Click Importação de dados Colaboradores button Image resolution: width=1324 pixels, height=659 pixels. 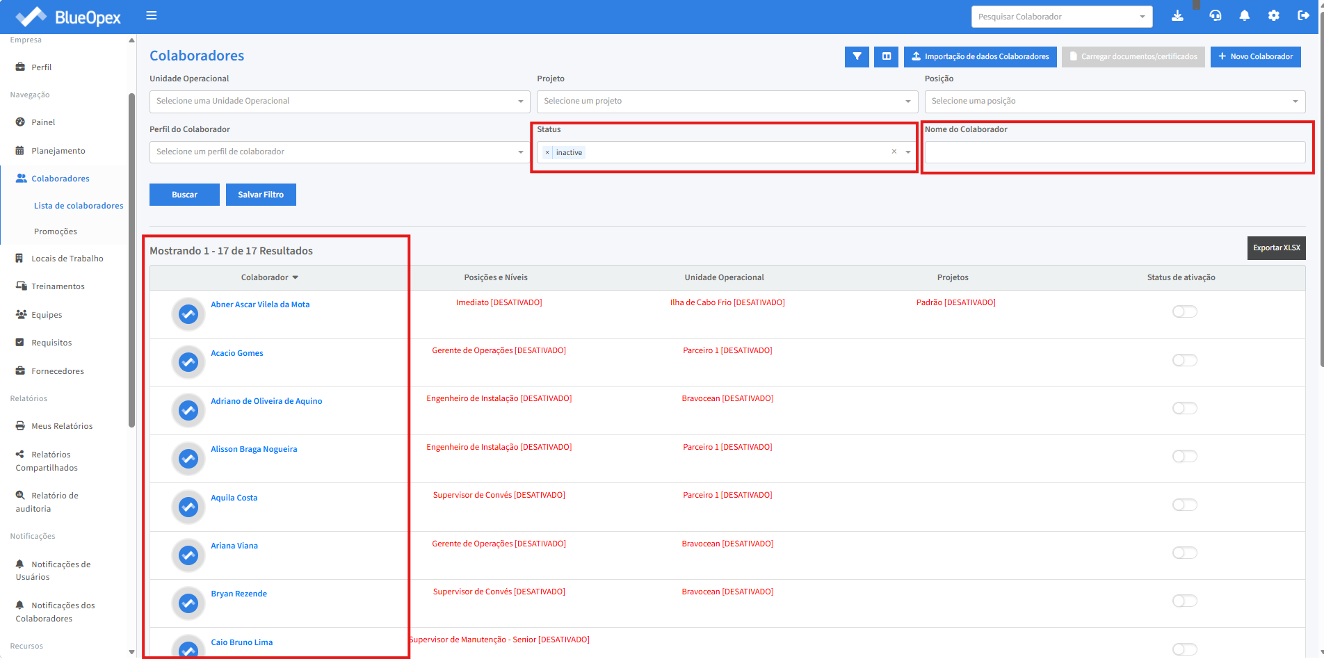pos(980,57)
